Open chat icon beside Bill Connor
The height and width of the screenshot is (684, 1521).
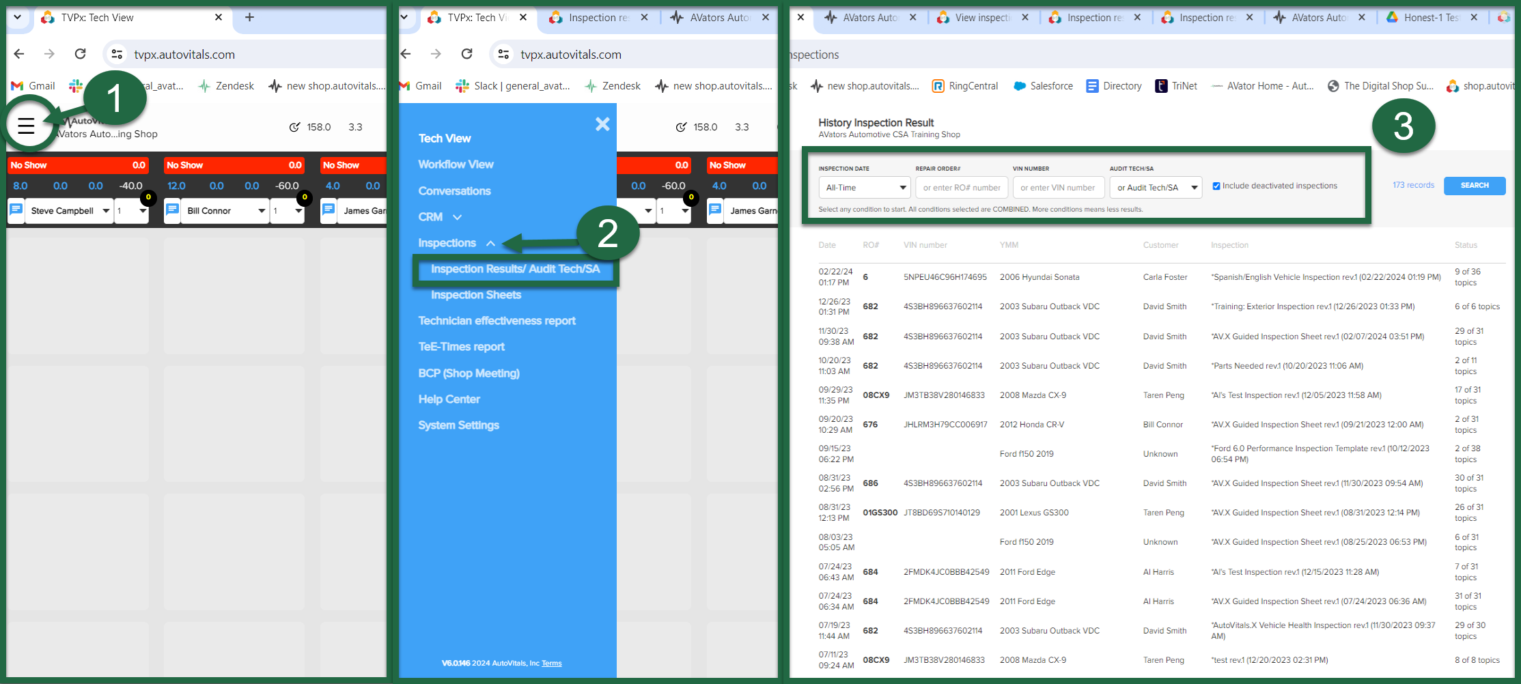tap(173, 210)
